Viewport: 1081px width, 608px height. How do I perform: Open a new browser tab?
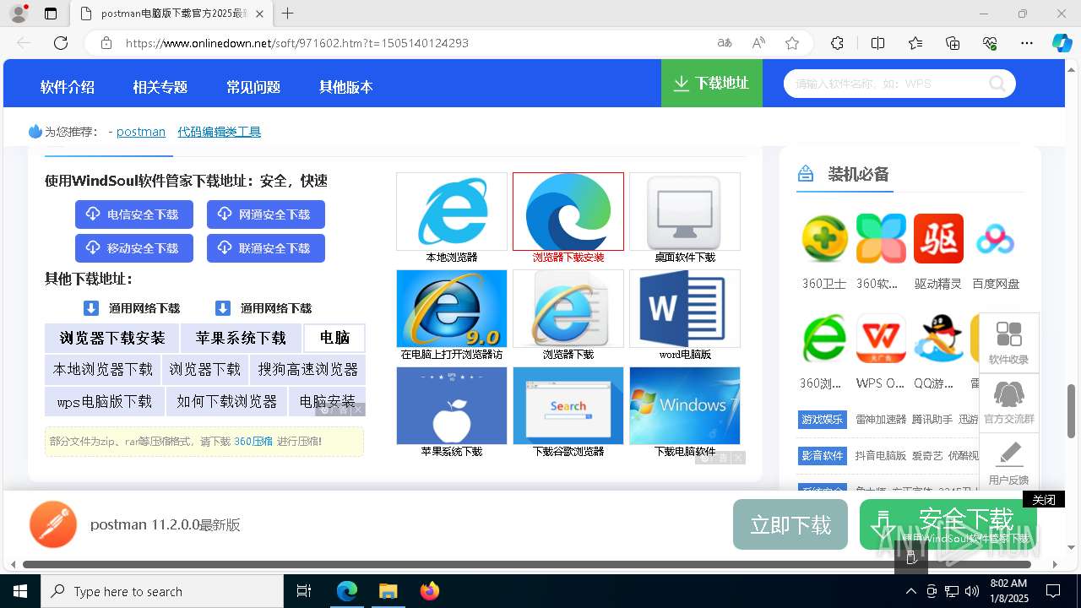(x=288, y=14)
